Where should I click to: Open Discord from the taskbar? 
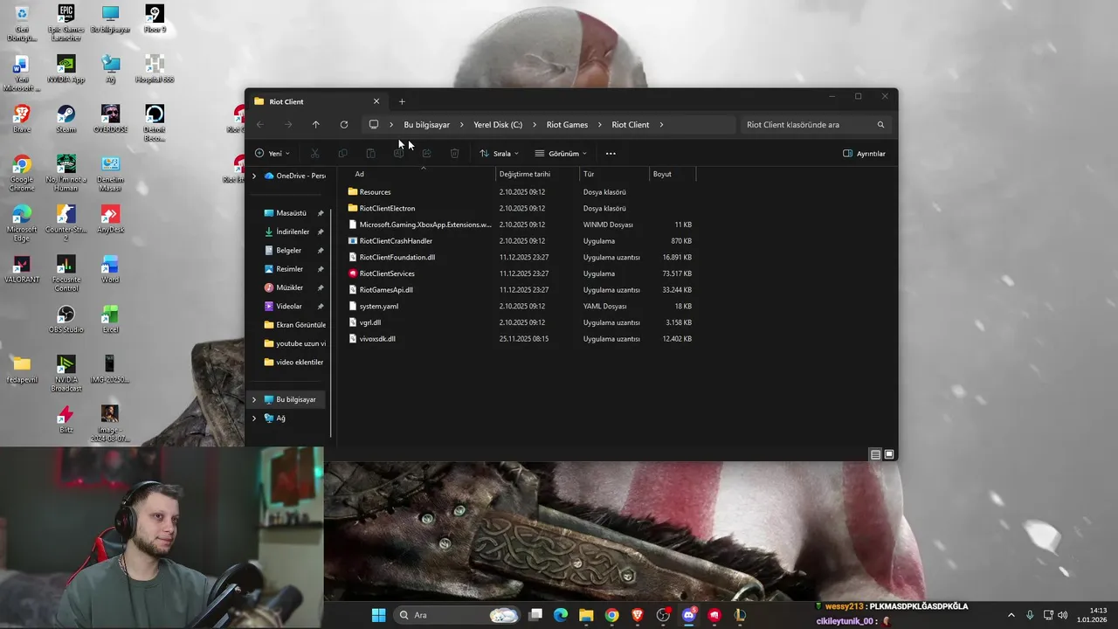click(x=689, y=615)
